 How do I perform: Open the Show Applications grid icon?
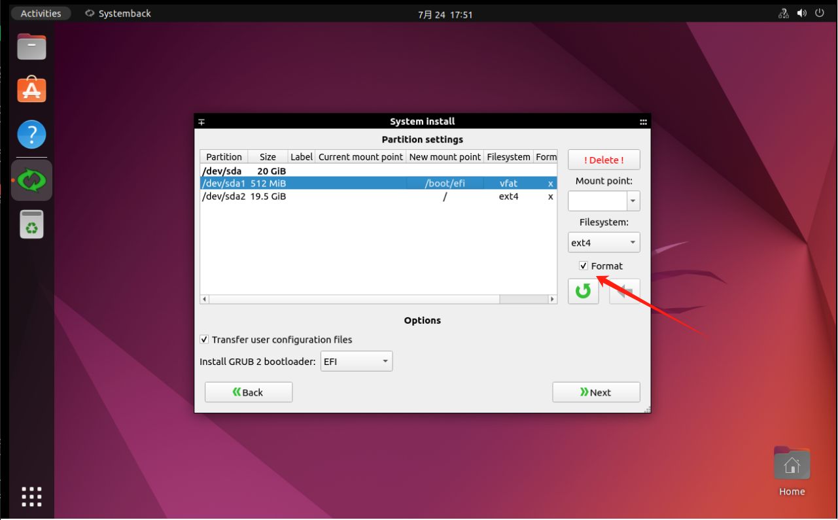31,496
